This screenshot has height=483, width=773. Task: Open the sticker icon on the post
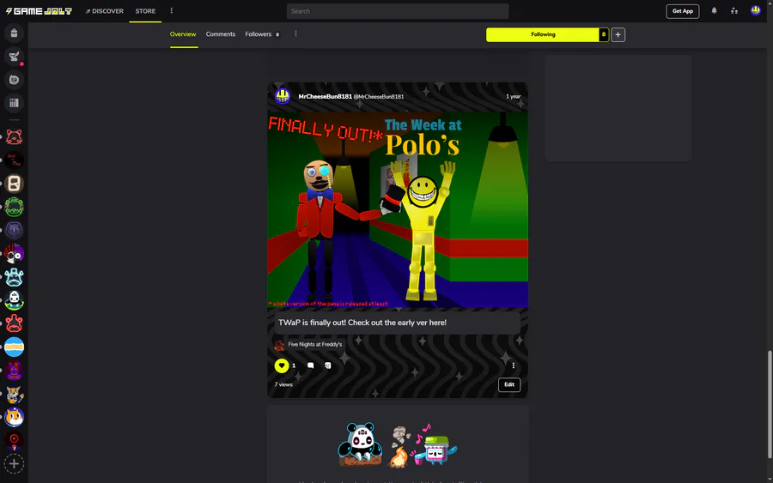(x=328, y=365)
